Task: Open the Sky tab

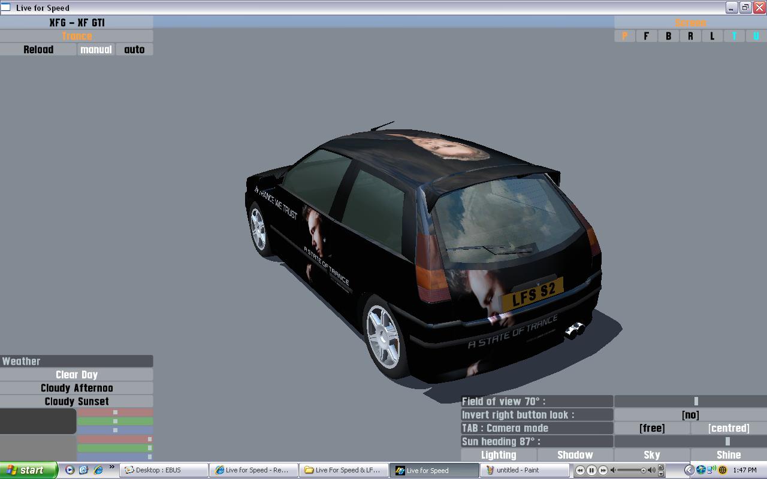Action: (652, 455)
